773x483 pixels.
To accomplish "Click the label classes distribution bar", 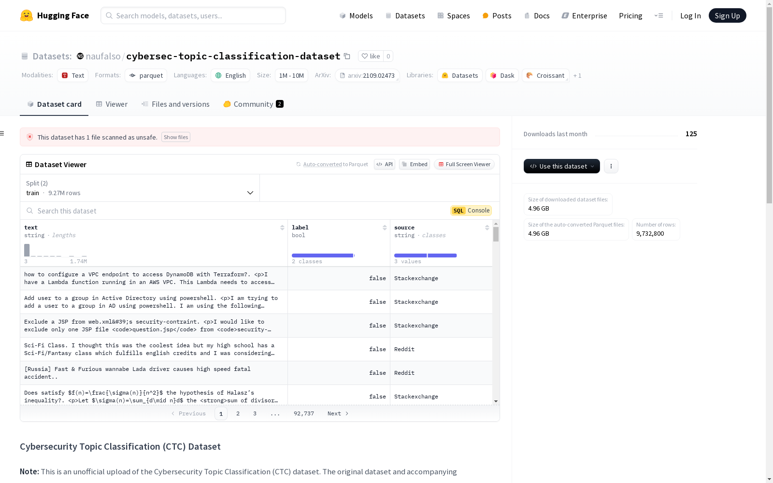I will click(x=323, y=256).
